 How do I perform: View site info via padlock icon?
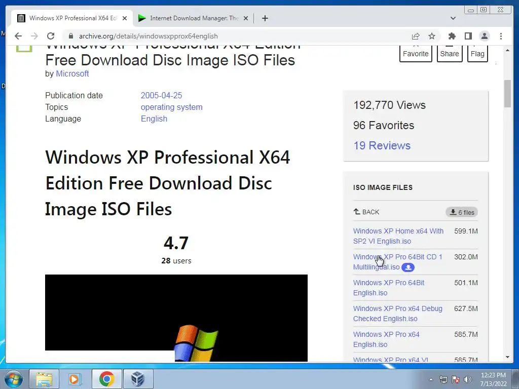[71, 36]
